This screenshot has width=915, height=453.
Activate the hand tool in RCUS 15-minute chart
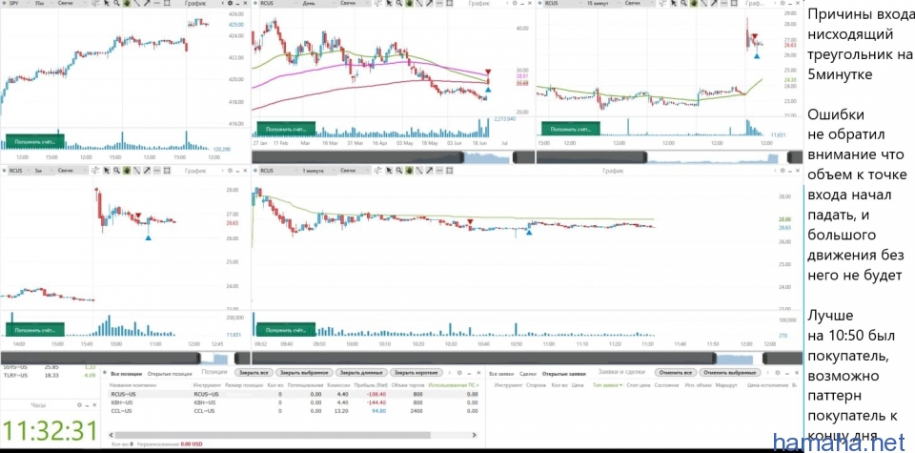tap(694, 4)
